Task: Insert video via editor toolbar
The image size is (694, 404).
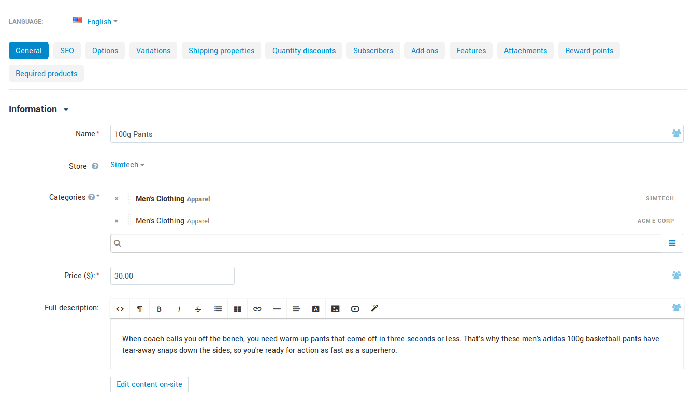Action: tap(355, 309)
